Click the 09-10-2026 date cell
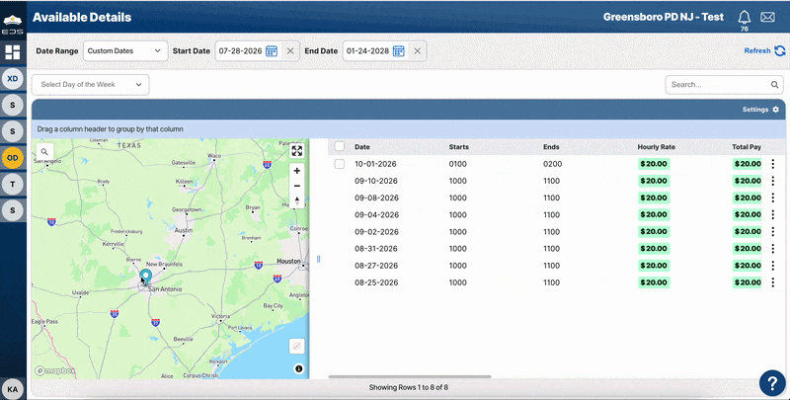 (376, 181)
